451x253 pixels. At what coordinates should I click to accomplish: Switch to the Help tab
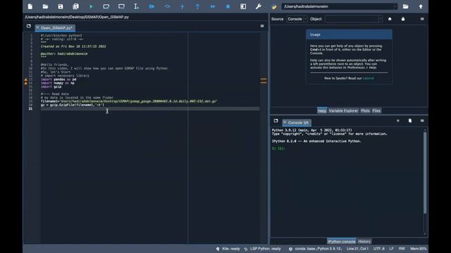tap(322, 111)
